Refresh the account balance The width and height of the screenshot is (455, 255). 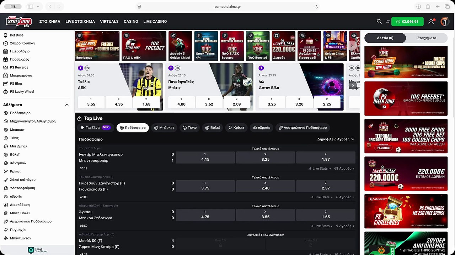pyautogui.click(x=388, y=22)
